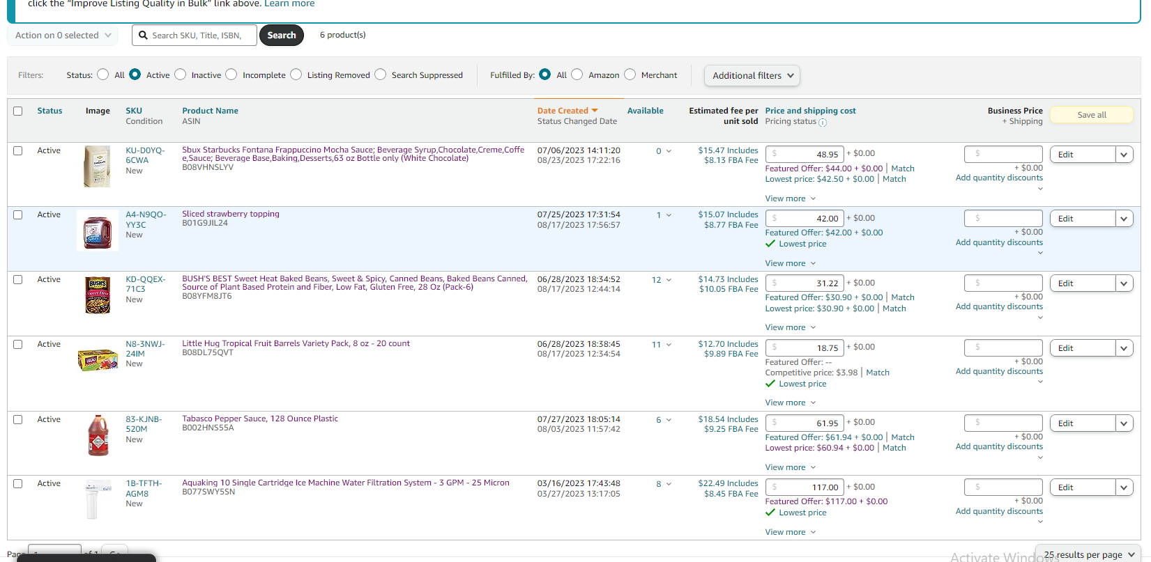This screenshot has height=562, width=1151.
Task: Select the KD-QQEX-71C3 row checkbox
Action: (18, 280)
